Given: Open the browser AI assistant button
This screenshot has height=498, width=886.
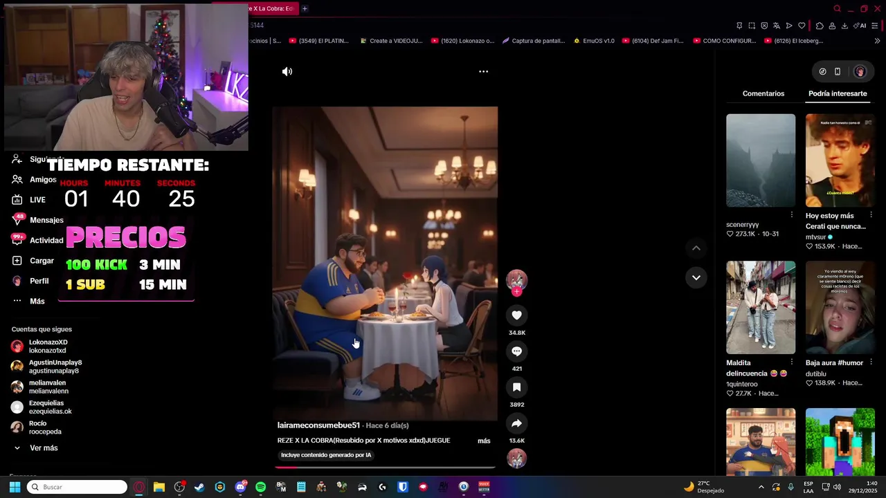Looking at the screenshot, I should pos(860,26).
